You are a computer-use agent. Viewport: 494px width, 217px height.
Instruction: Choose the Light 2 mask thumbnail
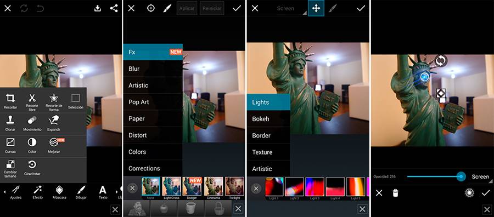click(x=294, y=189)
